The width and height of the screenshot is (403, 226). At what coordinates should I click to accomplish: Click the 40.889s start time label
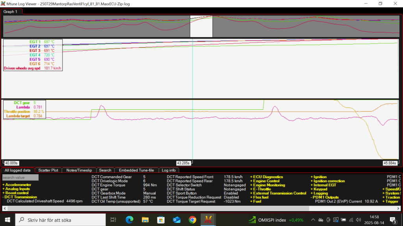coord(11,163)
